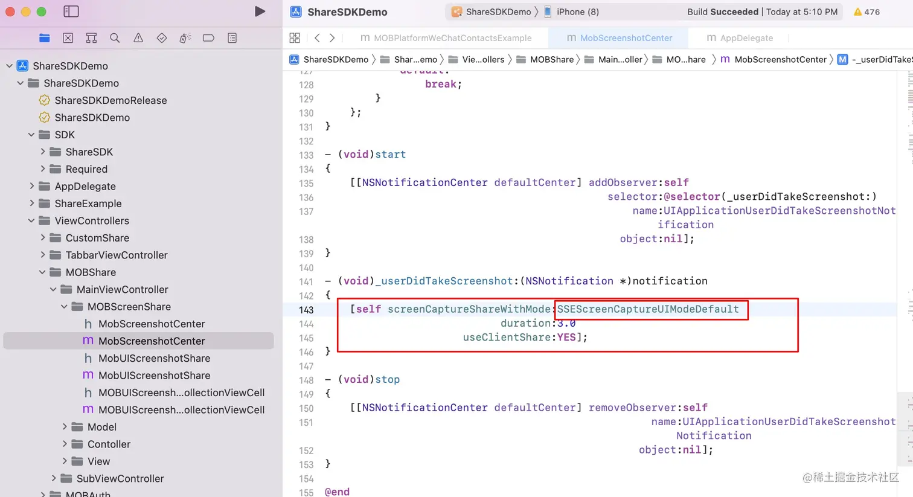Screen dimensions: 913x497
Task: Expand the Required folder
Action: click(42, 169)
